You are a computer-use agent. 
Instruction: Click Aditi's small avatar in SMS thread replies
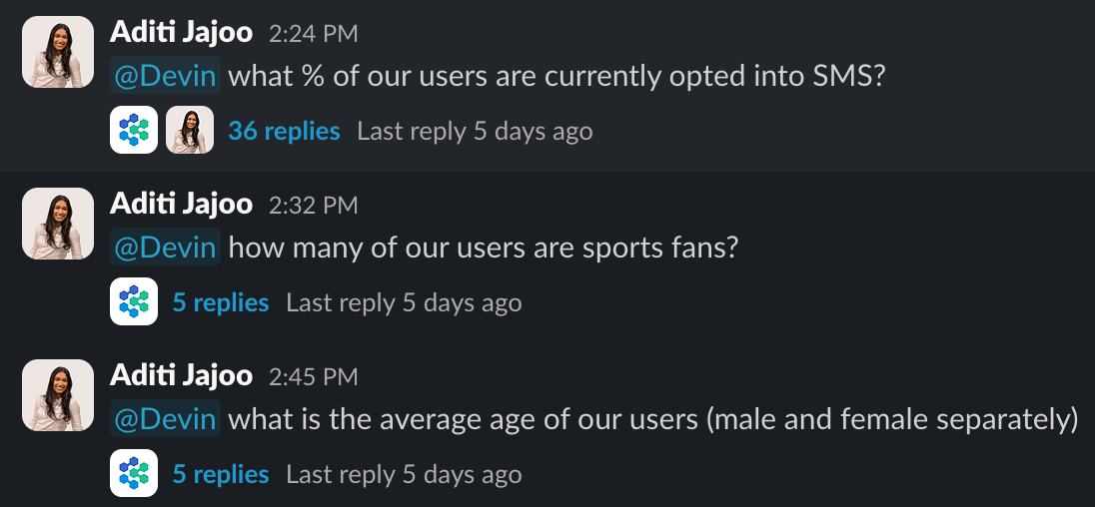click(x=189, y=130)
